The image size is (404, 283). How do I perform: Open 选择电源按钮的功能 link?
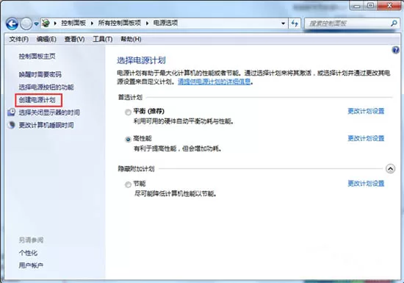[46, 87]
